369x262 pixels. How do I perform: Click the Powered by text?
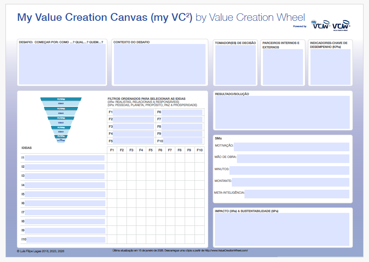pyautogui.click(x=299, y=26)
